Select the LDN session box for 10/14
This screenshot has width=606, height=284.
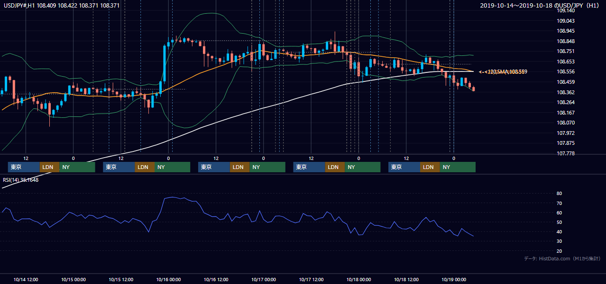coord(49,167)
